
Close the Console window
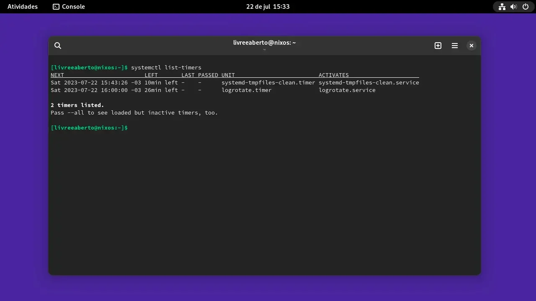pos(472,46)
